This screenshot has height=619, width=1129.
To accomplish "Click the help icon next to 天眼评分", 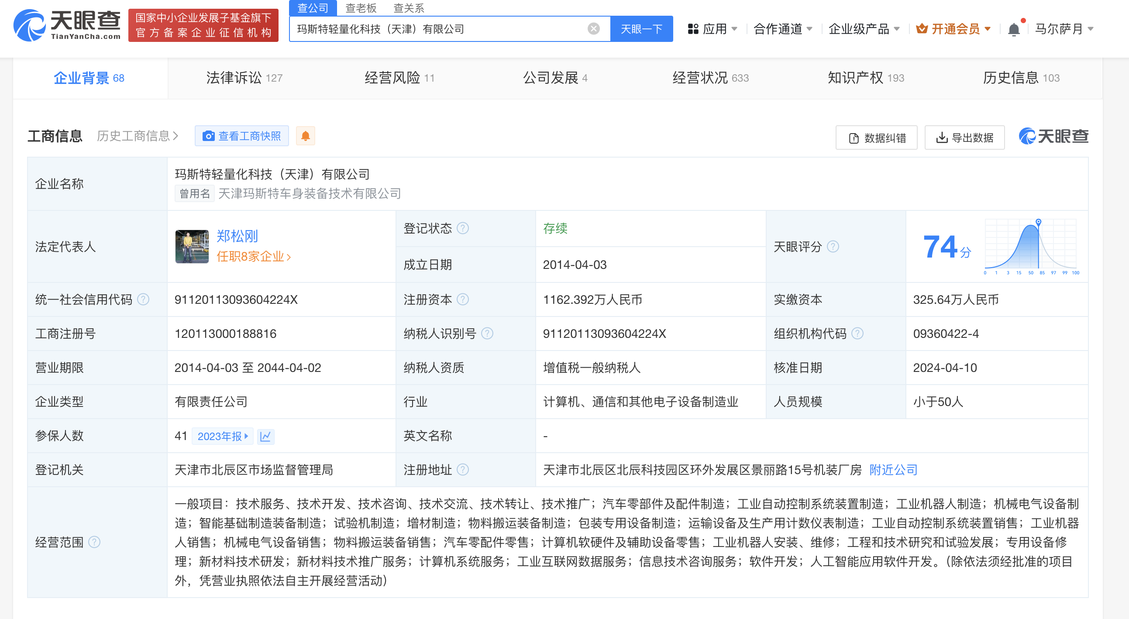I will click(833, 247).
